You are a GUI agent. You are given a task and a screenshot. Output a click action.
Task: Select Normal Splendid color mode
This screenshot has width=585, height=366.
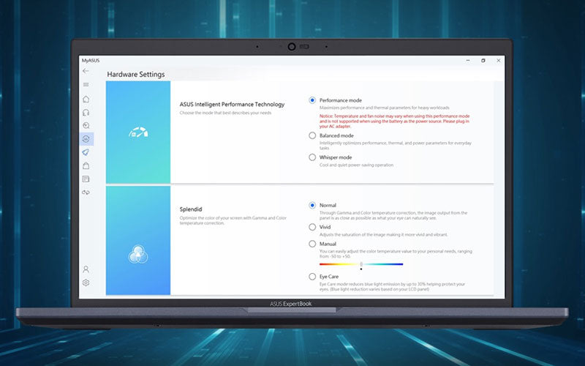tap(313, 206)
